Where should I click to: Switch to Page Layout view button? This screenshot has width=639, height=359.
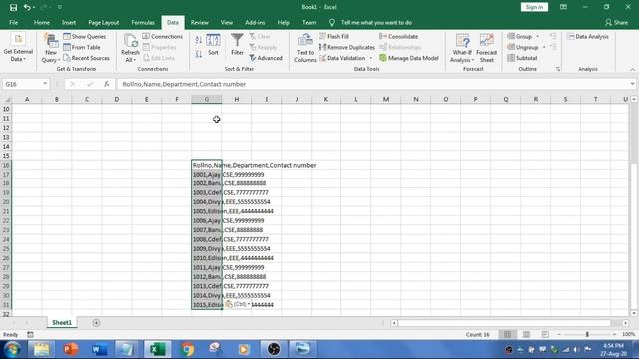pyautogui.click(x=526, y=335)
